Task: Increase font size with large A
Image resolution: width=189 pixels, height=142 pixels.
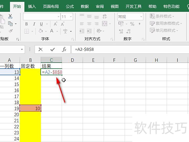Action: [x=55, y=24]
